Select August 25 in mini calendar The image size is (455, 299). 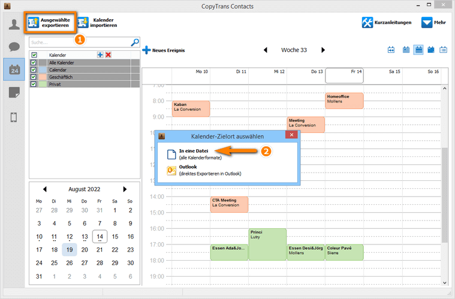point(55,263)
